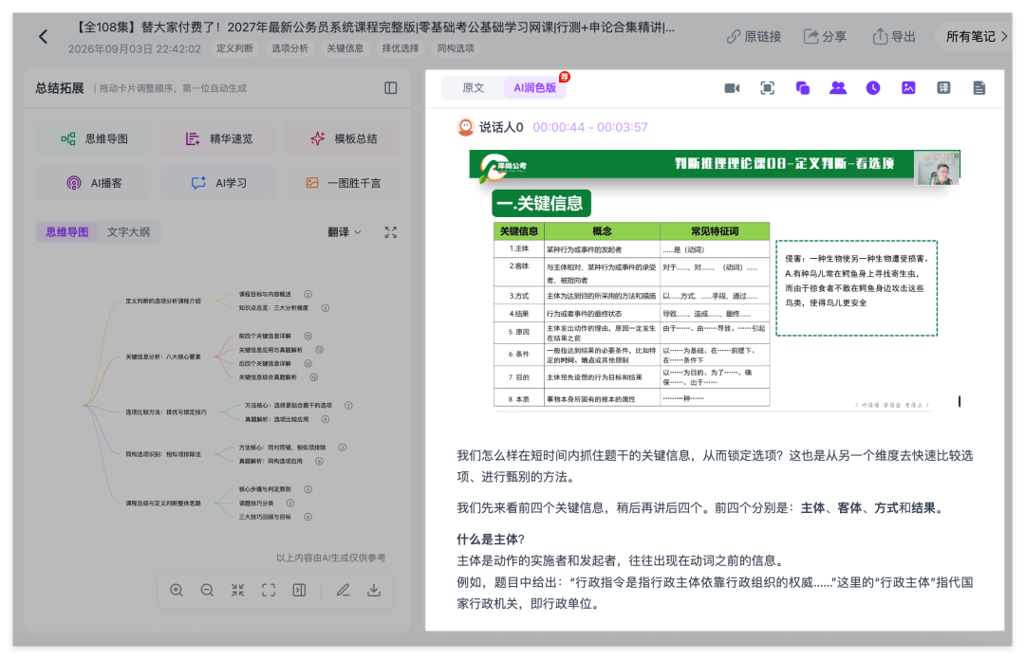This screenshot has height=659, width=1025.
Task: Expand count badge beside 关键信息综合真题解析
Action: tap(314, 377)
